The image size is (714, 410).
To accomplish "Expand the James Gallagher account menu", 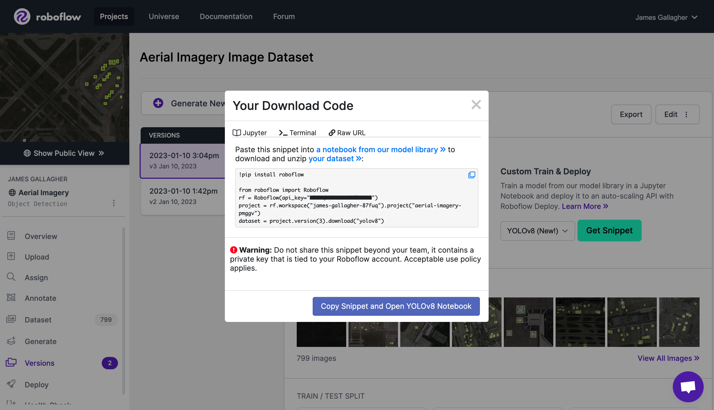I will tap(666, 16).
